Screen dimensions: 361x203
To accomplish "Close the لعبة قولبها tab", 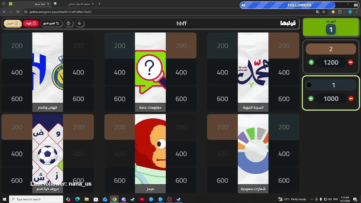I will pos(48,4).
